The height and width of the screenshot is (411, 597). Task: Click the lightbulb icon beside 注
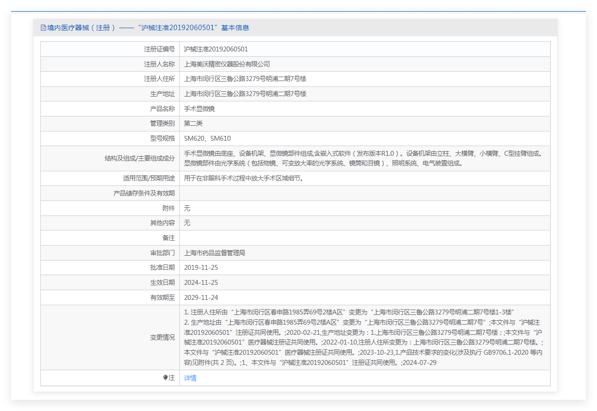pos(165,378)
